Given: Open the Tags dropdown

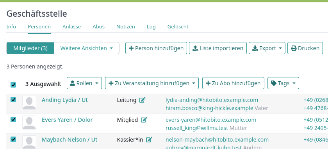Looking at the screenshot, I should coord(283,83).
